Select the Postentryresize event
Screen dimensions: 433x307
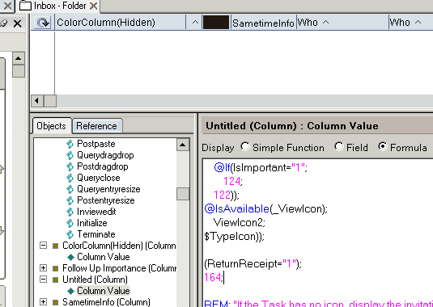[x=106, y=200]
